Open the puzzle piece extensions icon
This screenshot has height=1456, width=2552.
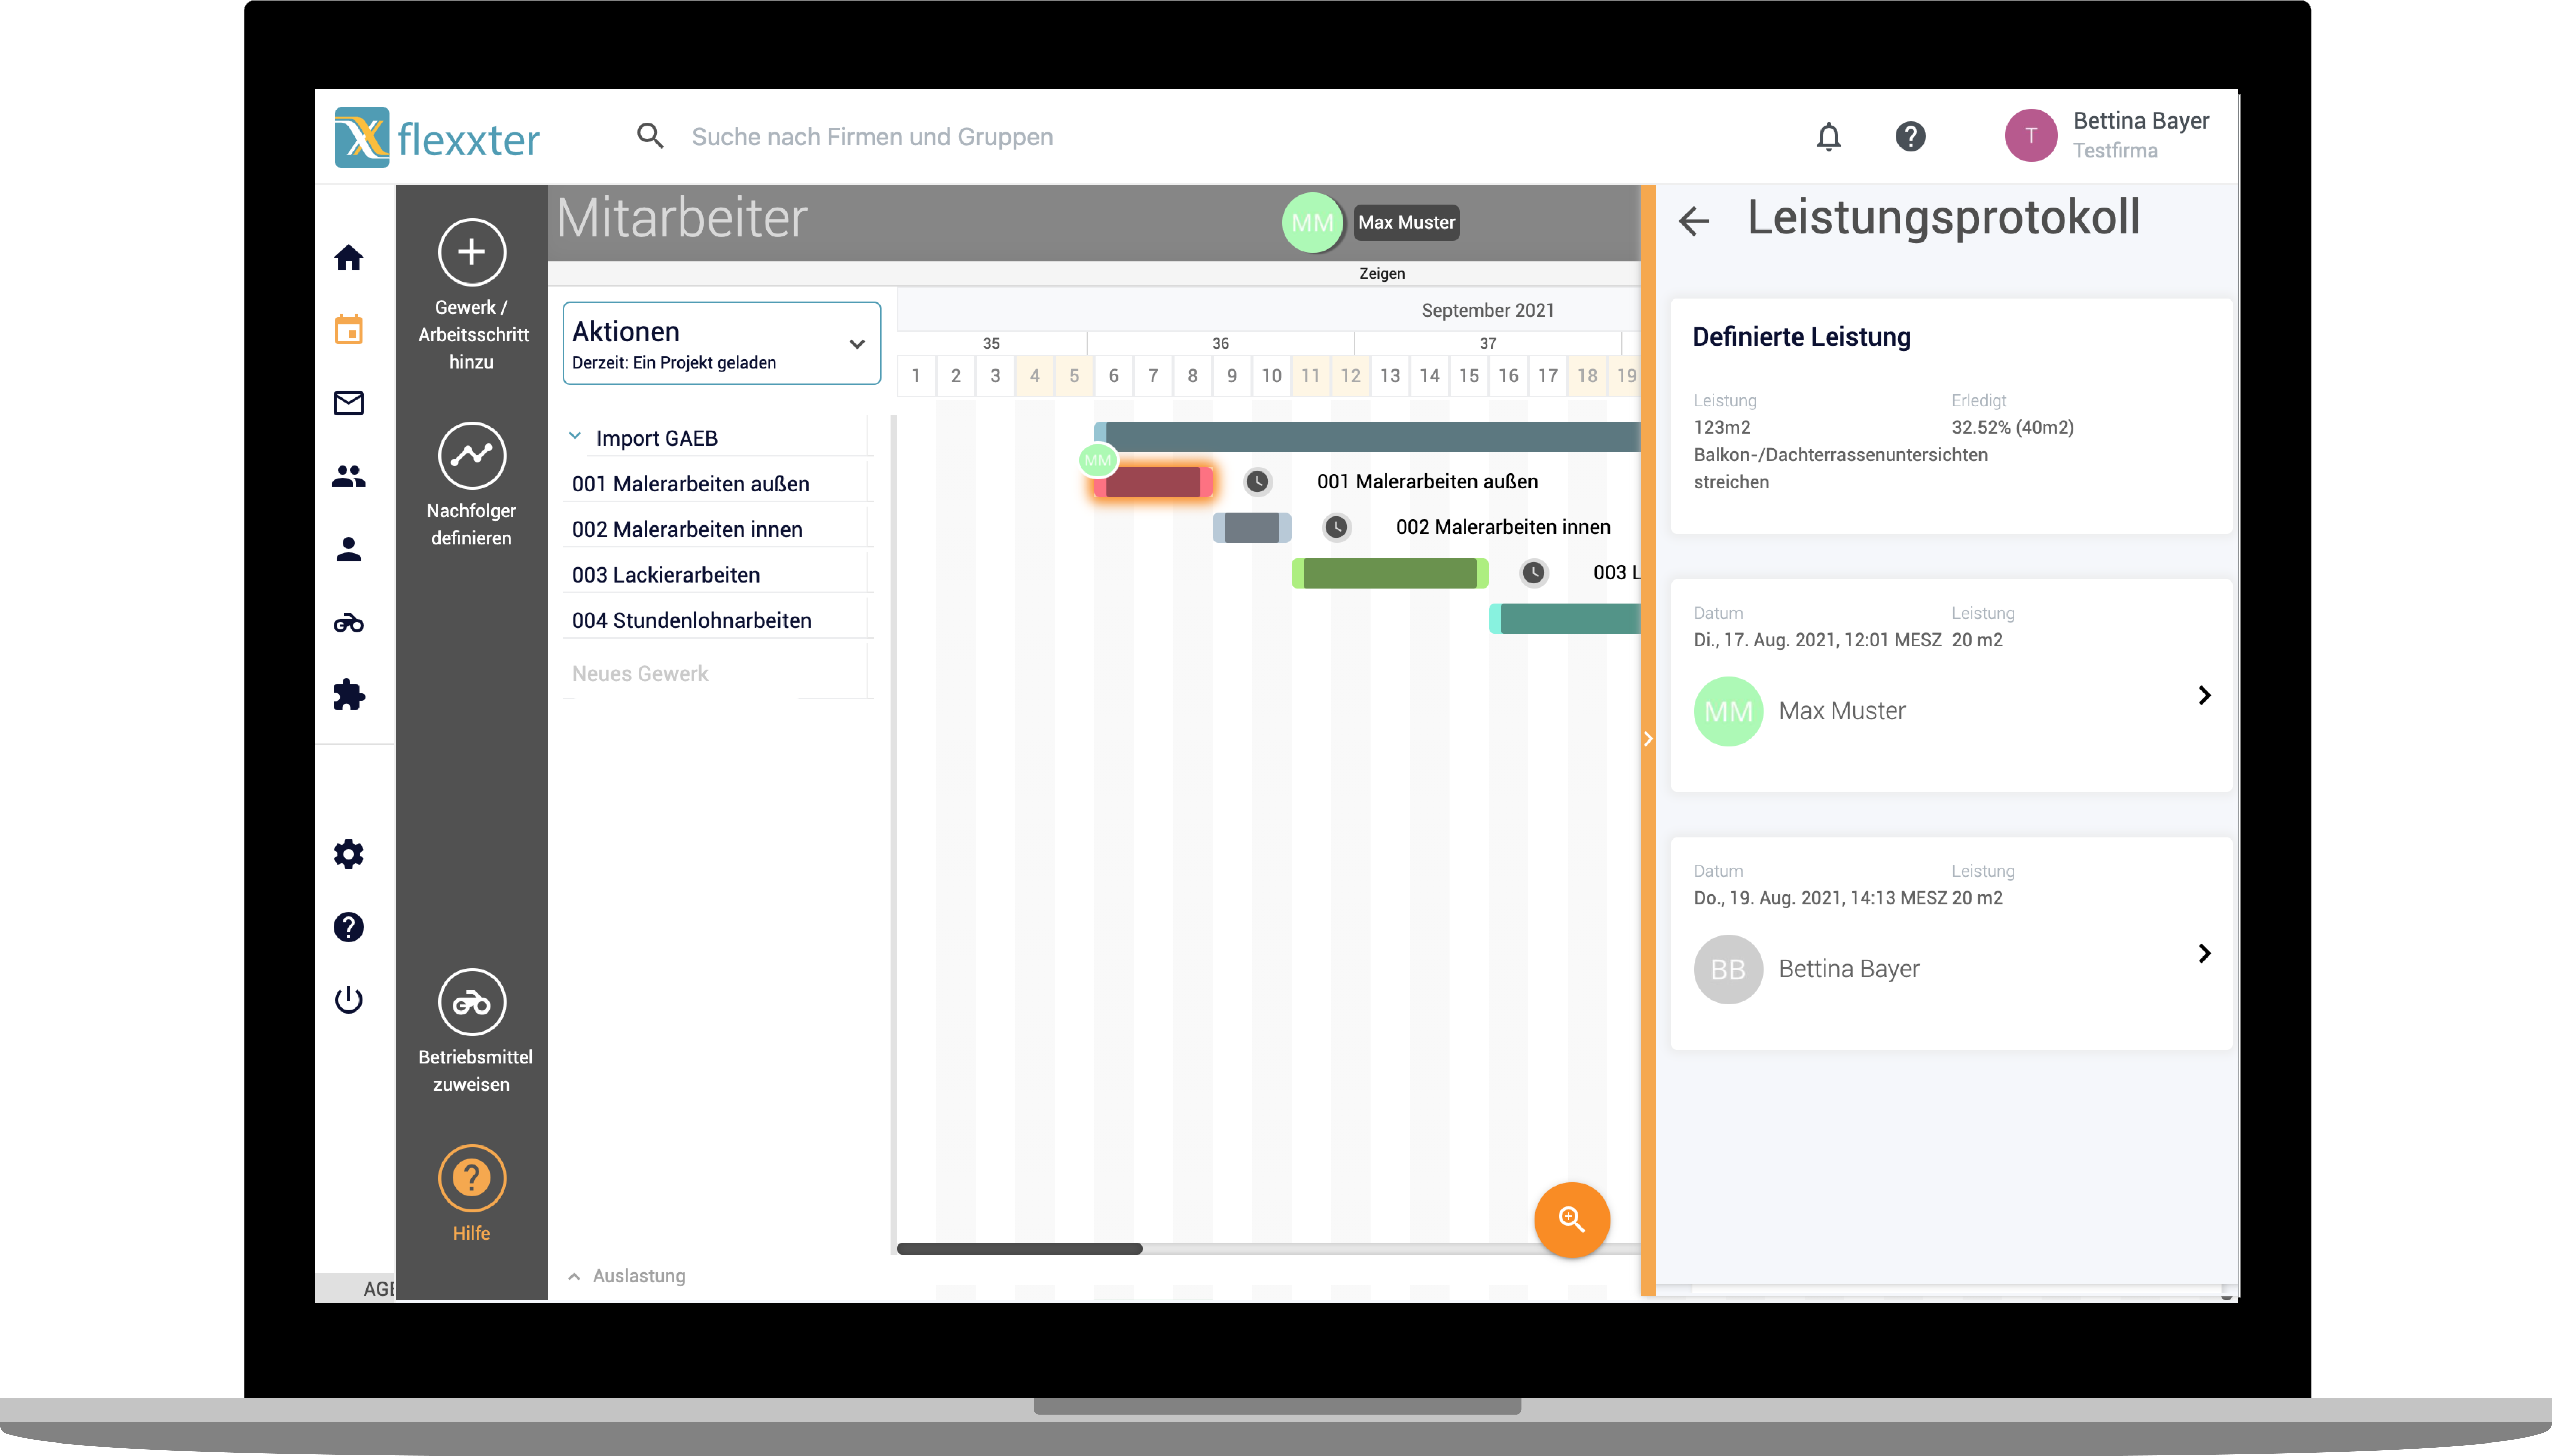click(x=348, y=695)
